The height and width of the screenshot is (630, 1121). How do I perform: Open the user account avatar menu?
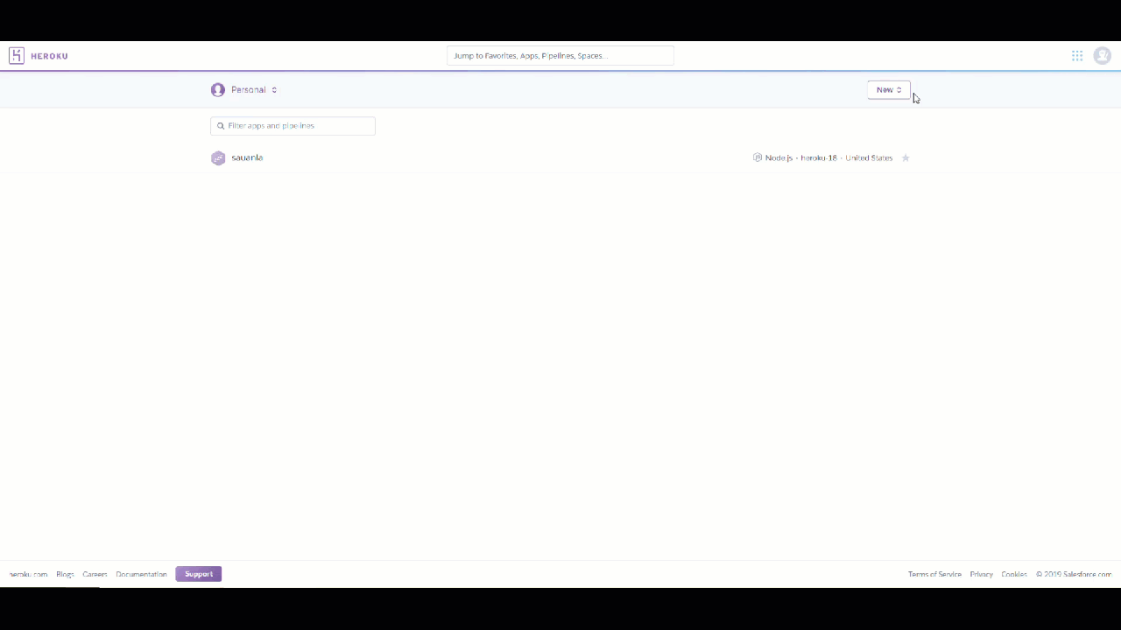coord(1103,56)
